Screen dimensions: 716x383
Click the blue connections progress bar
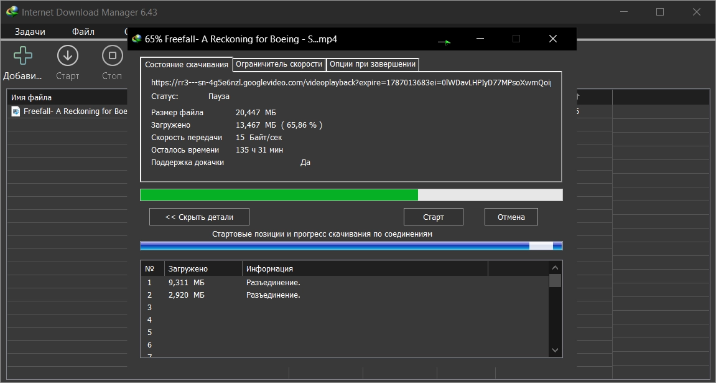click(x=351, y=246)
